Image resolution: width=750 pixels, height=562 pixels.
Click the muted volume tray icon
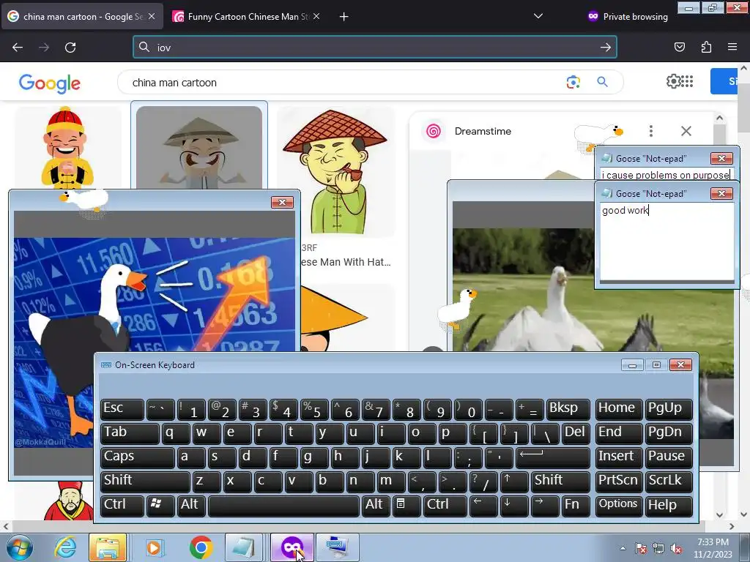(x=676, y=549)
